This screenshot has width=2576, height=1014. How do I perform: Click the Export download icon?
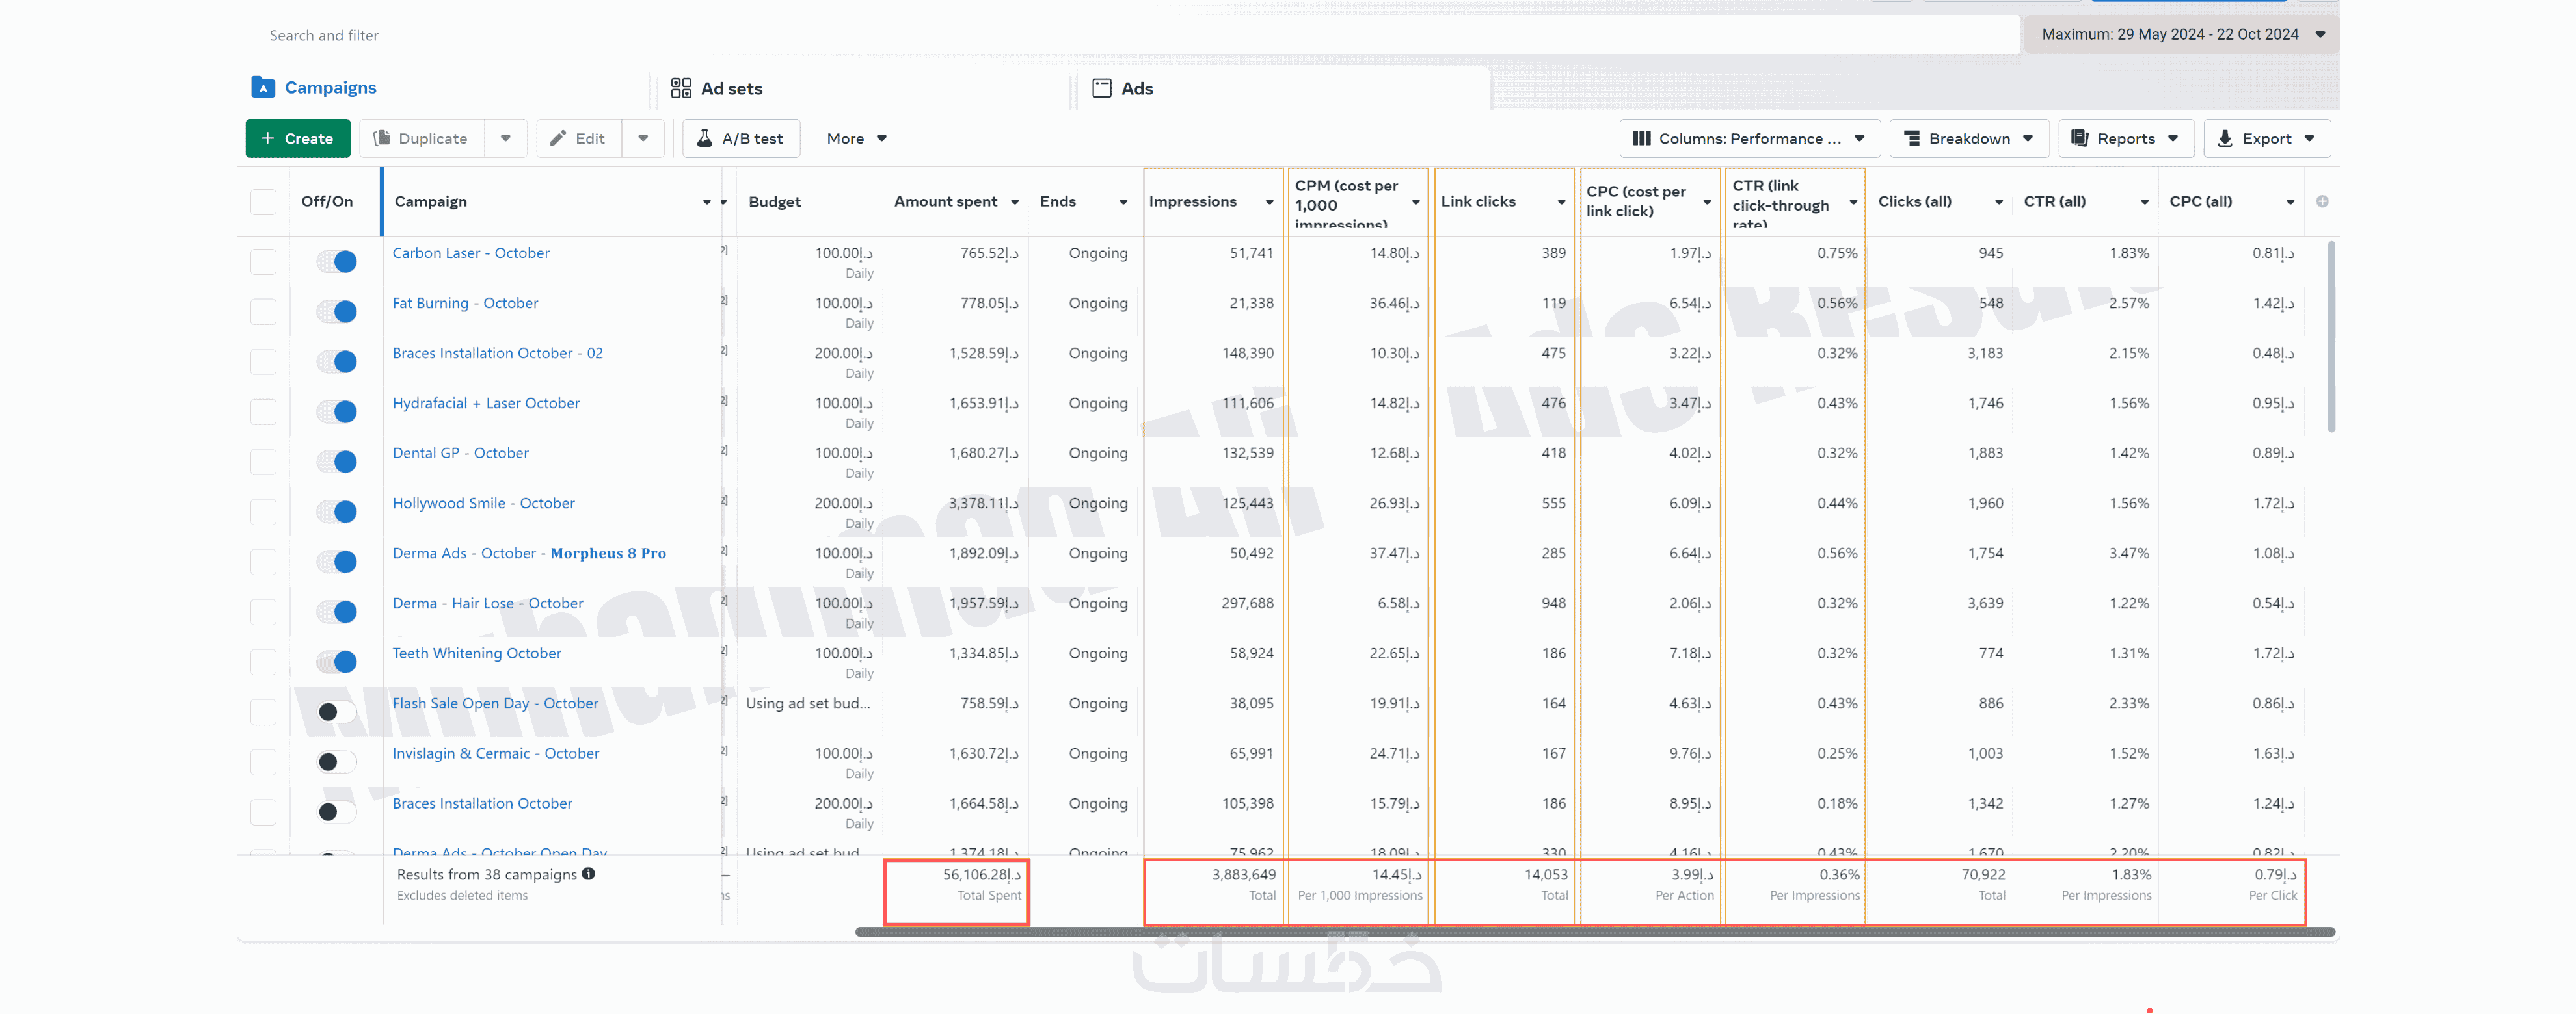[x=2224, y=138]
